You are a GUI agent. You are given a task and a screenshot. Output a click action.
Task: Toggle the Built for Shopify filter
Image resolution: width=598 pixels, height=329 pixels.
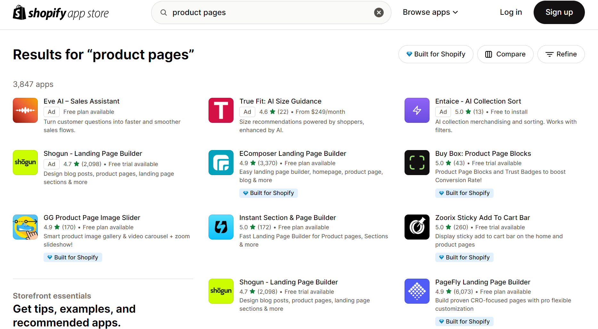[436, 54]
